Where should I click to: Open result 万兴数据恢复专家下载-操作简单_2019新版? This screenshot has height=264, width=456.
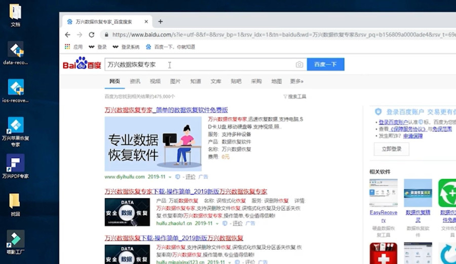coord(186,191)
